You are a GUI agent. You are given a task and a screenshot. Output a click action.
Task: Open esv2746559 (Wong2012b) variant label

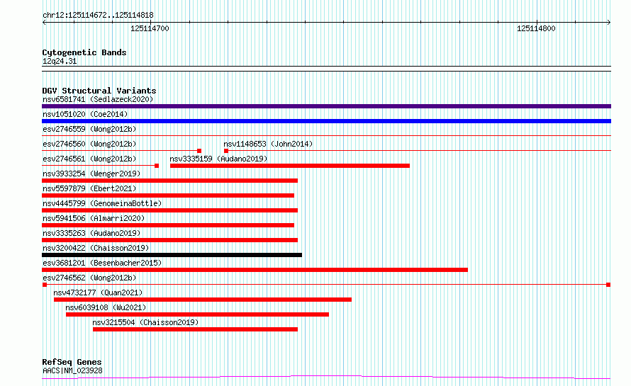click(89, 129)
